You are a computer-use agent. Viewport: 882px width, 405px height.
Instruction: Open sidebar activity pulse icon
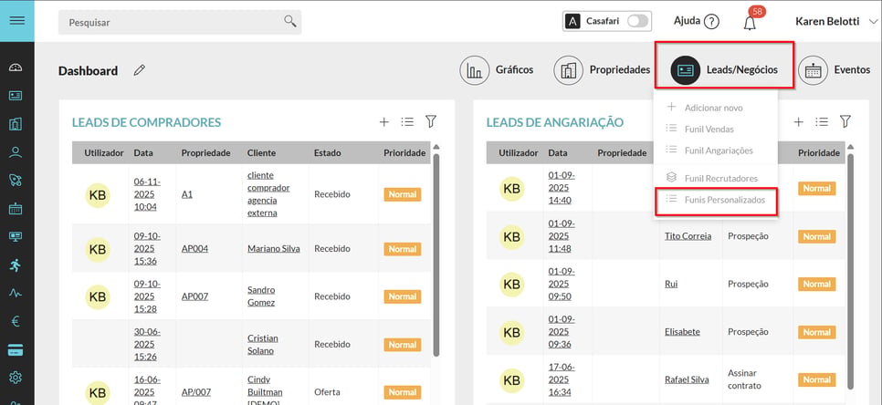click(16, 293)
